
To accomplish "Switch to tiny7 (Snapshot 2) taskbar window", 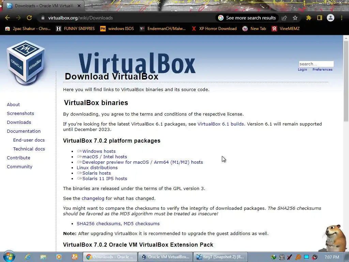I will pos(221,257).
